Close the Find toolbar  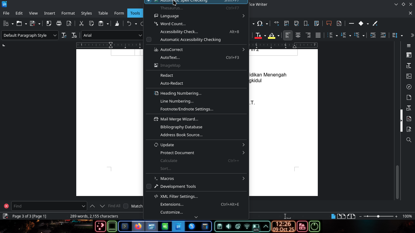(x=6, y=206)
